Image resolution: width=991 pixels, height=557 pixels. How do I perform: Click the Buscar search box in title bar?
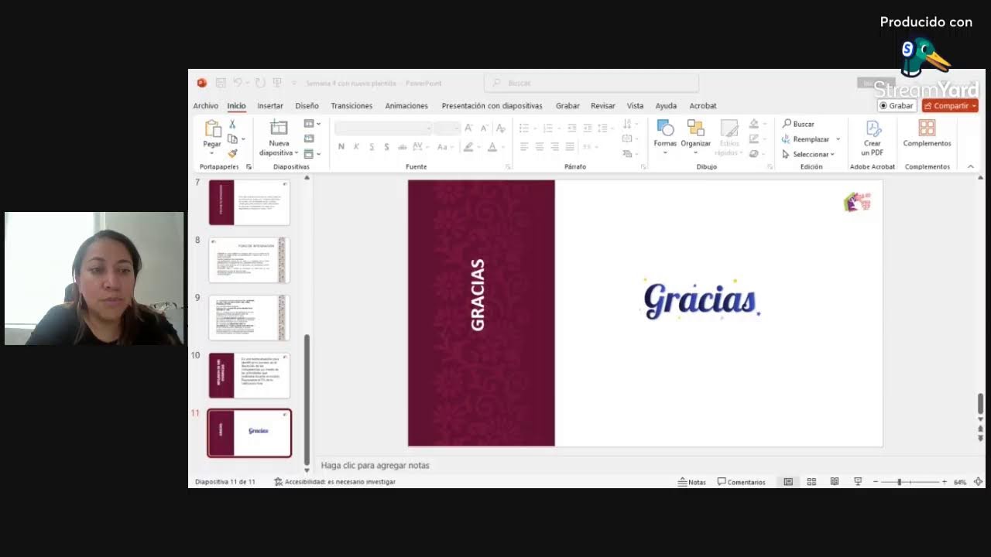click(x=592, y=83)
